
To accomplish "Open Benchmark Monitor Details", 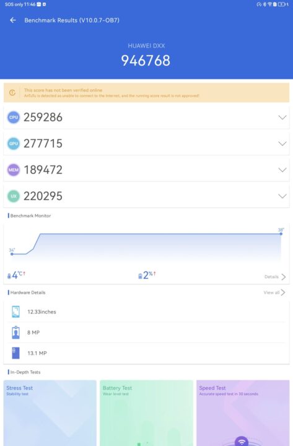I will (275, 277).
